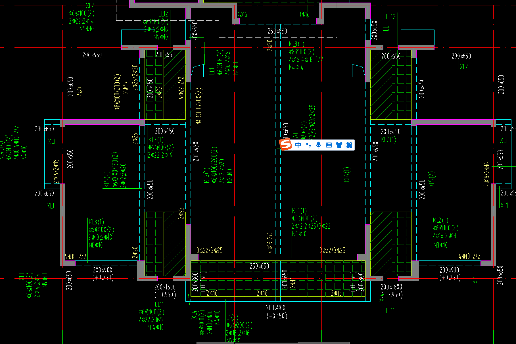Select Φ8@100(2) text under KL8(1)
This screenshot has height=344, width=516.
tap(302, 52)
